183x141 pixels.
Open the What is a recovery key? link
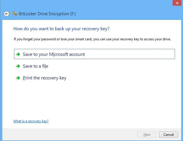(31, 121)
